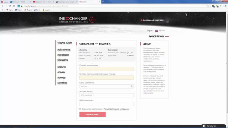Click the Начать чат widget
Screen dimensions: 228x128
[213, 126]
